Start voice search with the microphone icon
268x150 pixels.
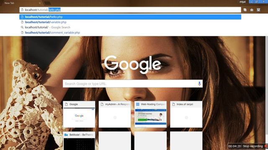click(x=199, y=84)
